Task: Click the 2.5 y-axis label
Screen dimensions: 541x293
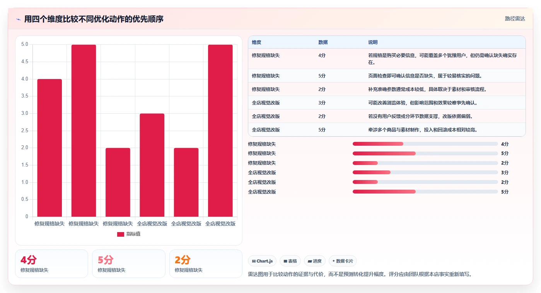Action: [x=24, y=131]
